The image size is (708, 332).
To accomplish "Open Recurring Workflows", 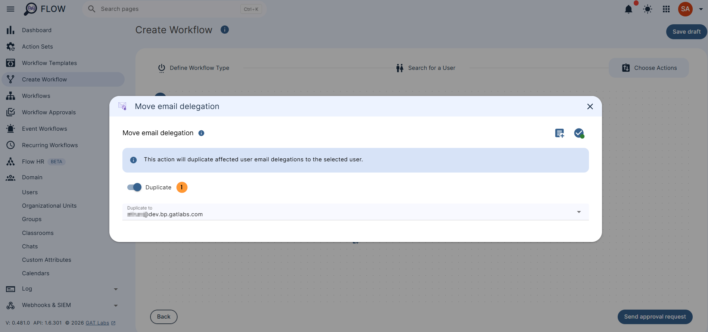I will coord(50,145).
